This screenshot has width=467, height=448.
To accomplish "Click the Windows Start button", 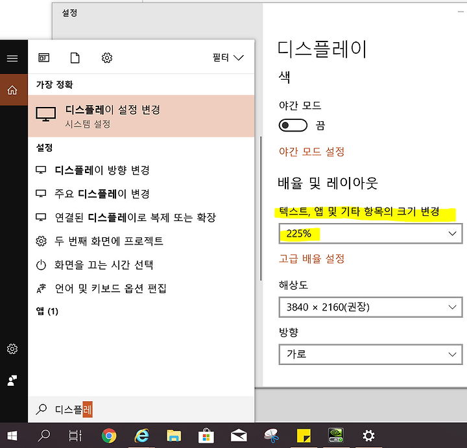I will [x=12, y=436].
